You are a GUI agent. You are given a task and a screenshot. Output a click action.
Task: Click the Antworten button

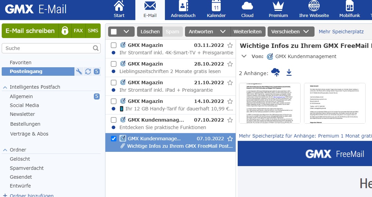201,32
